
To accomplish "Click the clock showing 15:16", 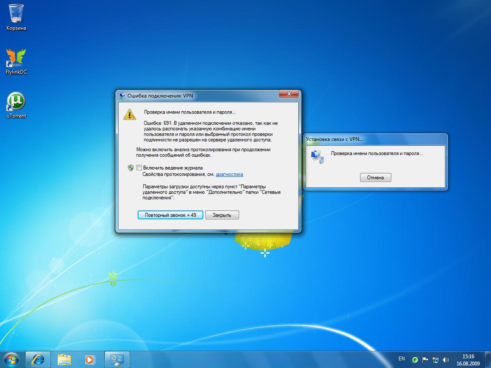I will (468, 359).
